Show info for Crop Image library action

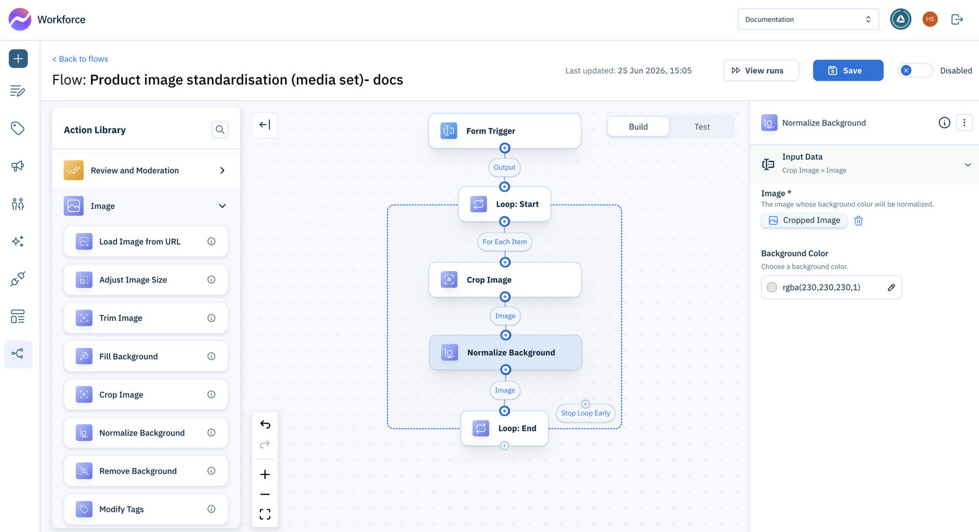[x=211, y=394]
